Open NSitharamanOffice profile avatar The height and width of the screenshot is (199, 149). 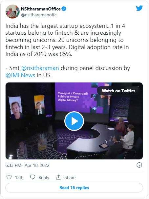pyautogui.click(x=12, y=11)
